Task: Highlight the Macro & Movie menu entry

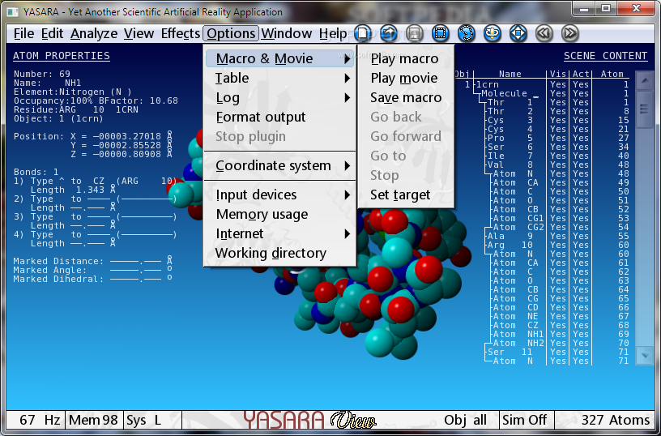Action: 280,58
